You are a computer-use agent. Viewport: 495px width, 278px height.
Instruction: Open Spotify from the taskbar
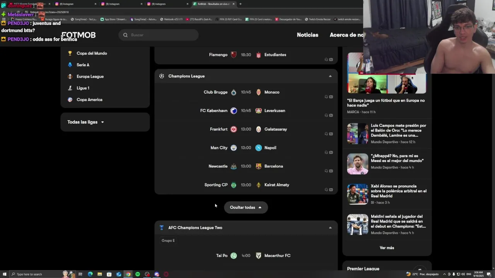click(x=138, y=274)
